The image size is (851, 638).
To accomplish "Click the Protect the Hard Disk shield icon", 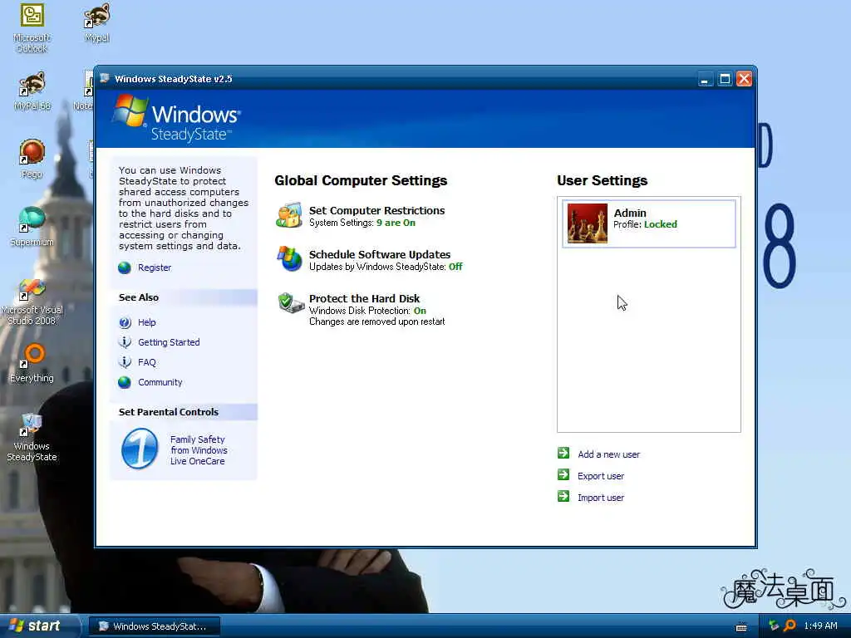I will coord(291,302).
